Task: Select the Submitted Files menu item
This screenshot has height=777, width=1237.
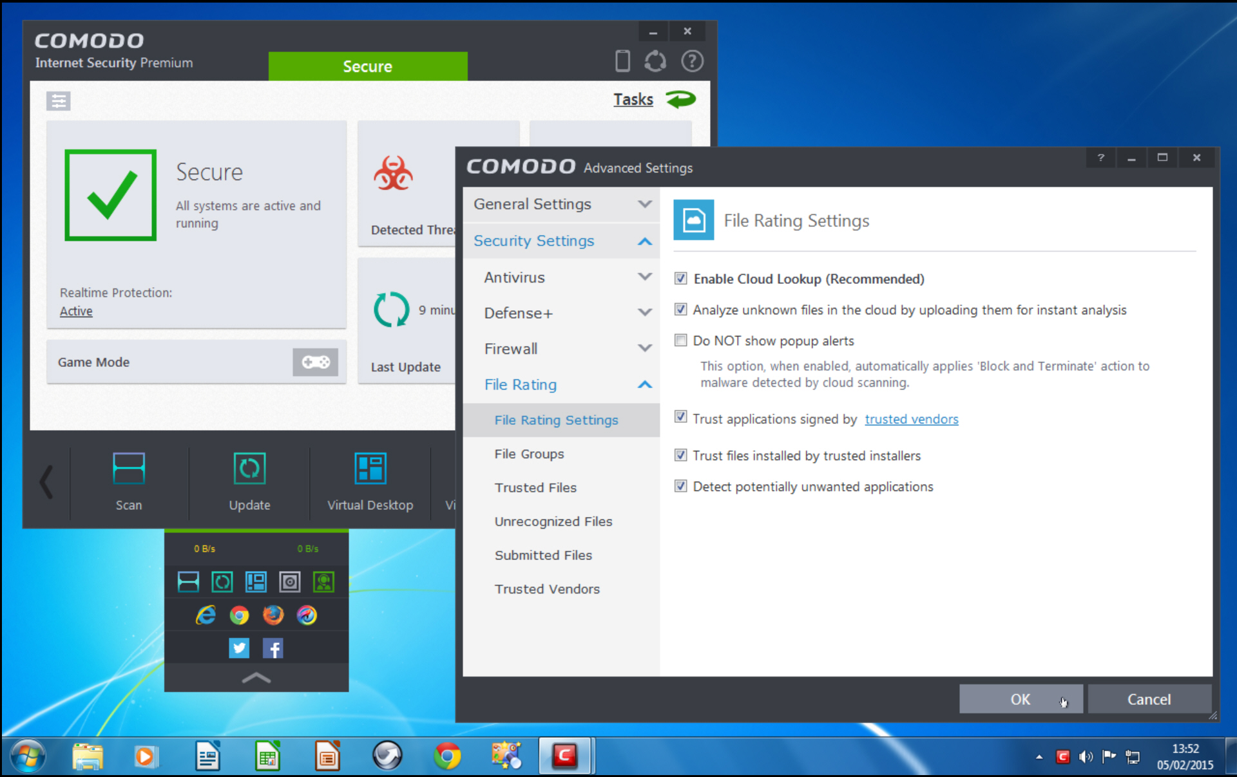Action: pyautogui.click(x=543, y=555)
